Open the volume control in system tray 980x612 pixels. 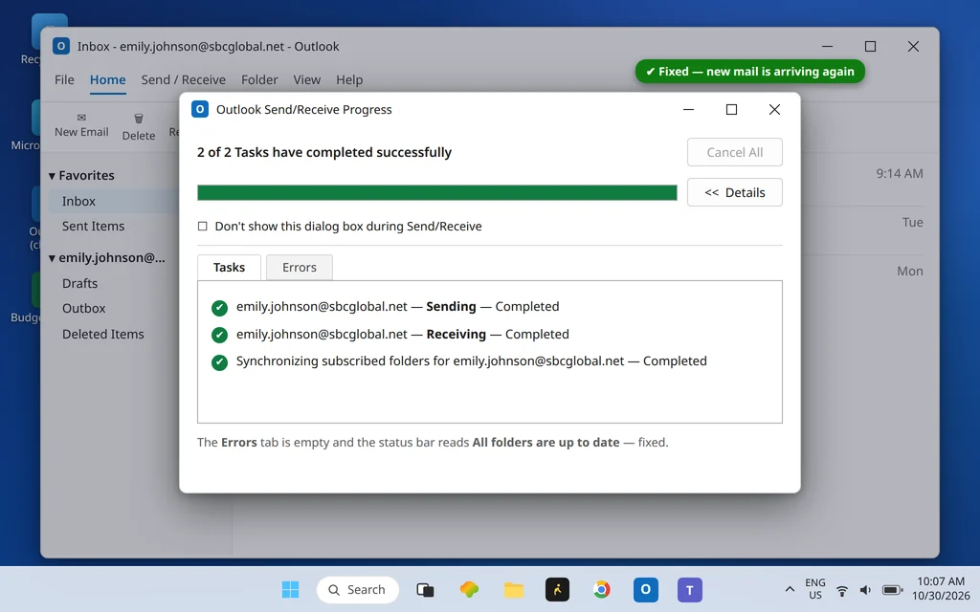tap(865, 590)
